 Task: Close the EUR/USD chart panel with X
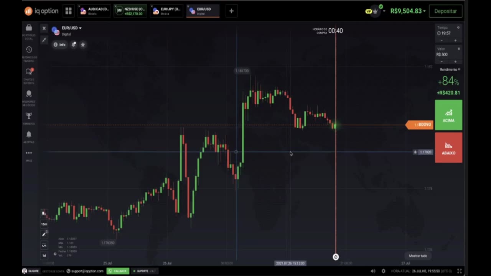tap(44, 28)
